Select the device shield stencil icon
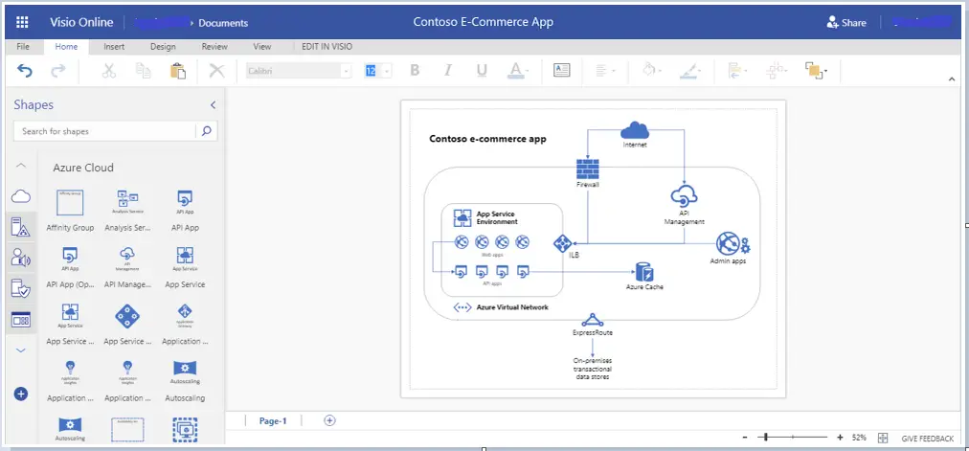 (x=21, y=288)
